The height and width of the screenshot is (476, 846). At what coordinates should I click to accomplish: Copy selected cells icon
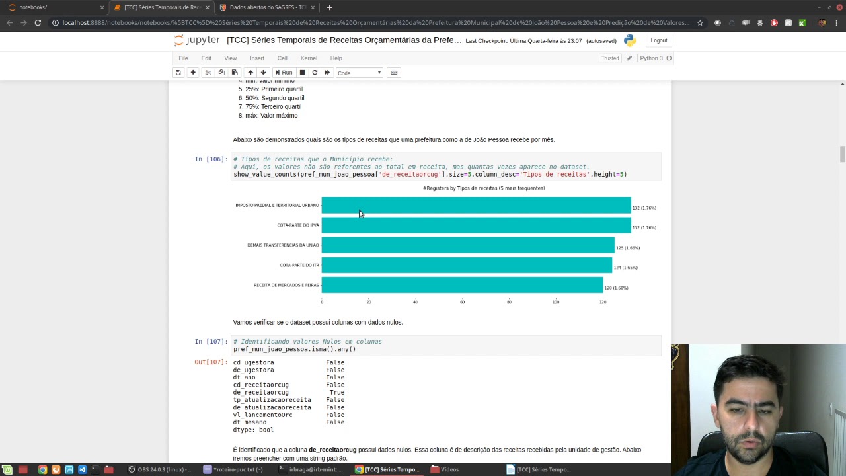[x=221, y=73]
